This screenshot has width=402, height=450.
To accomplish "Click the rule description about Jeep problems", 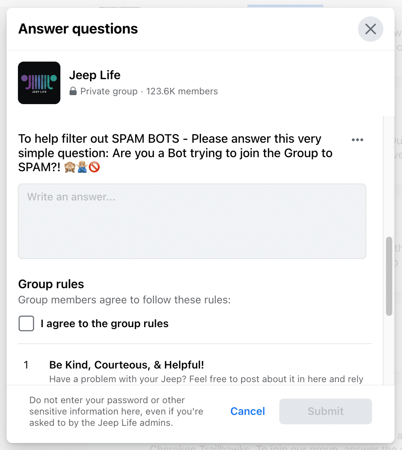I will 206,379.
